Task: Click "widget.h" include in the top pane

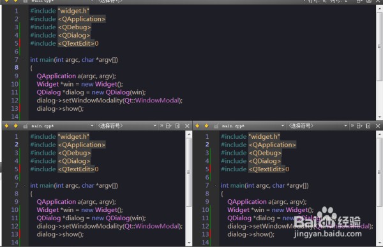Action: (73, 11)
